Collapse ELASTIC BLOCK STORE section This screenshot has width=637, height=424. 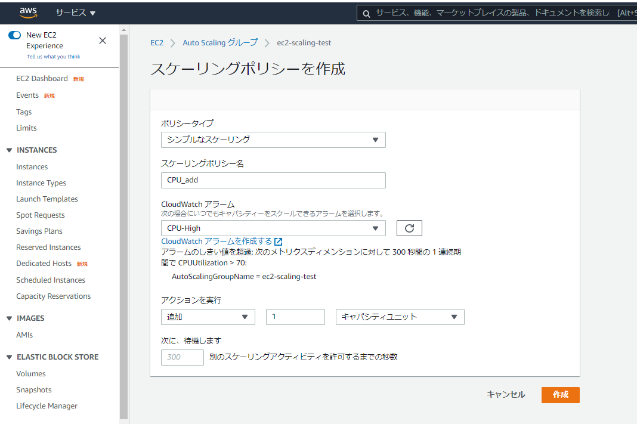10,357
